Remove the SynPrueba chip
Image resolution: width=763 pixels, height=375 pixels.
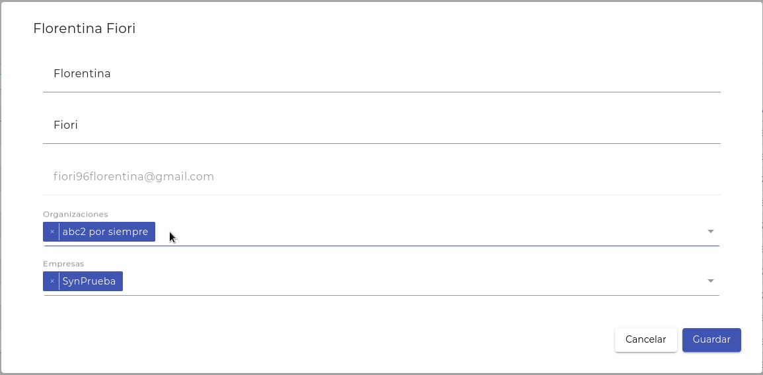coord(52,281)
